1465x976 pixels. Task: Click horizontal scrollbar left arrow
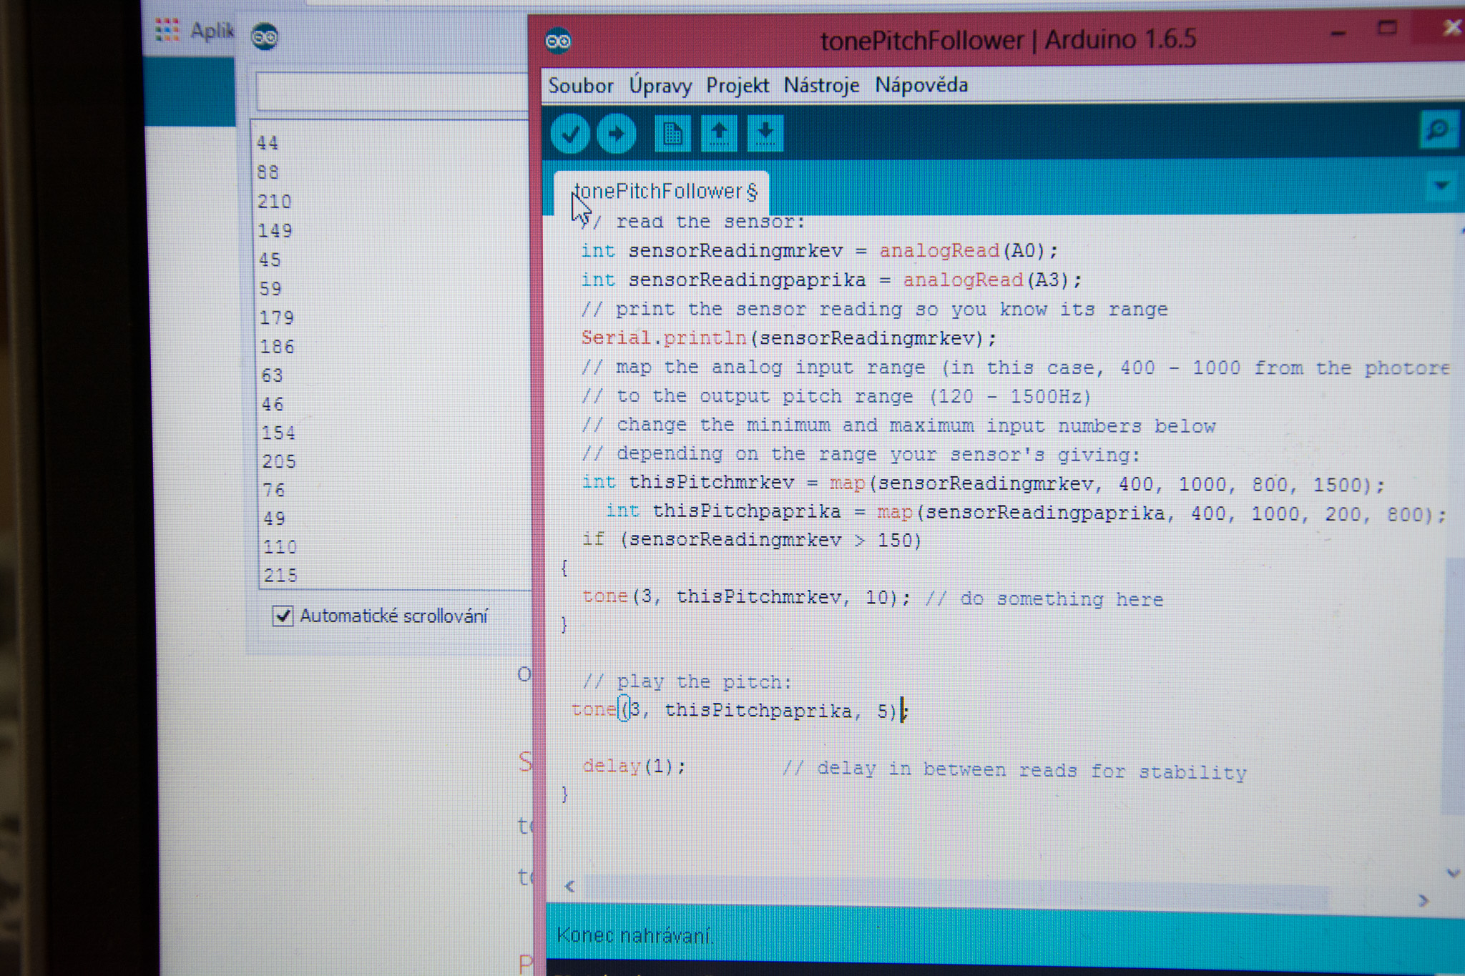[570, 887]
